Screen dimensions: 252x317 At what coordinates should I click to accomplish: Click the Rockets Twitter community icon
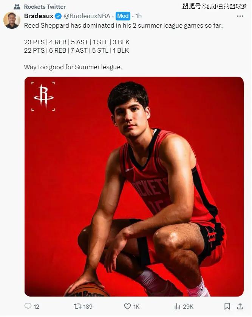[17, 7]
